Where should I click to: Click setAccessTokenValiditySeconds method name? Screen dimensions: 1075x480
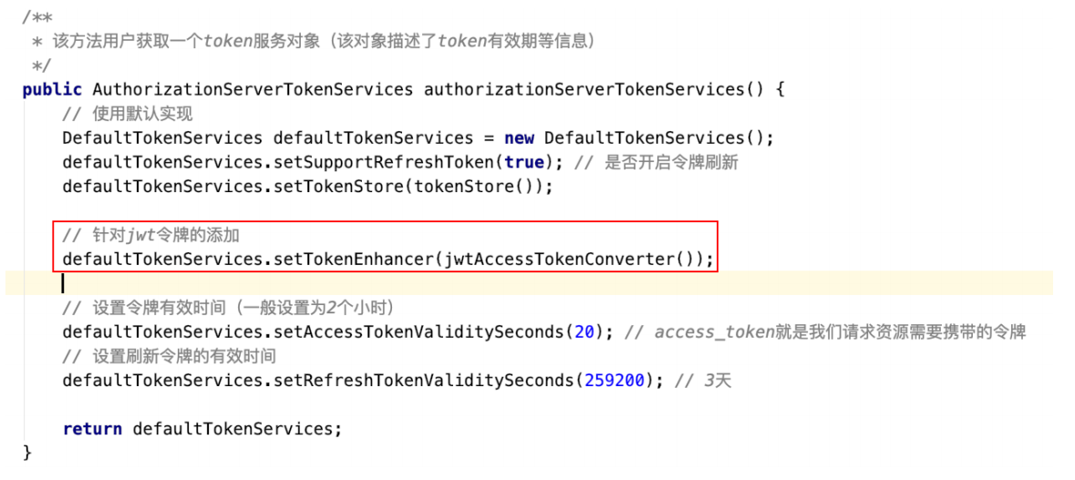click(x=419, y=332)
